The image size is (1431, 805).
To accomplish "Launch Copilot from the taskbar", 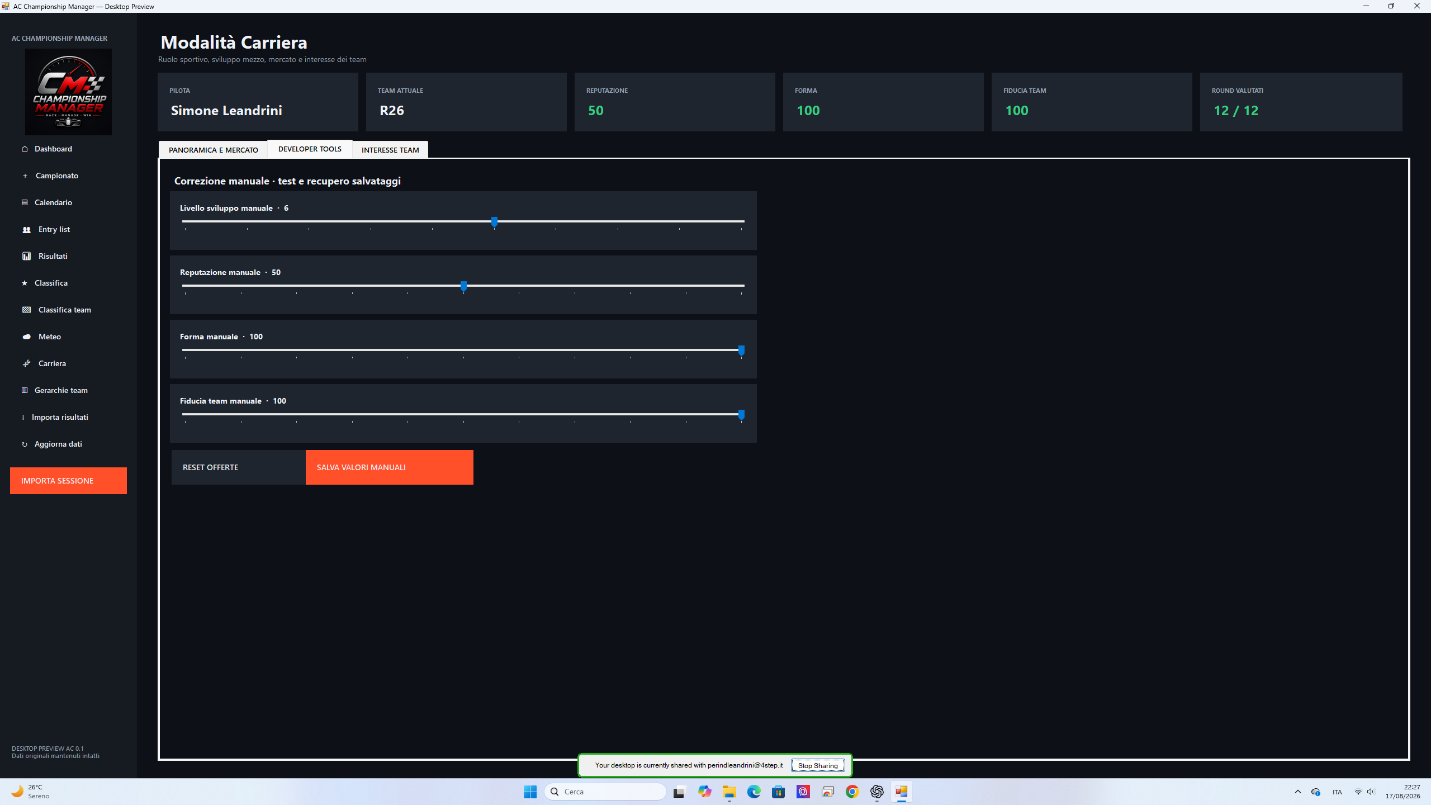I will [704, 792].
